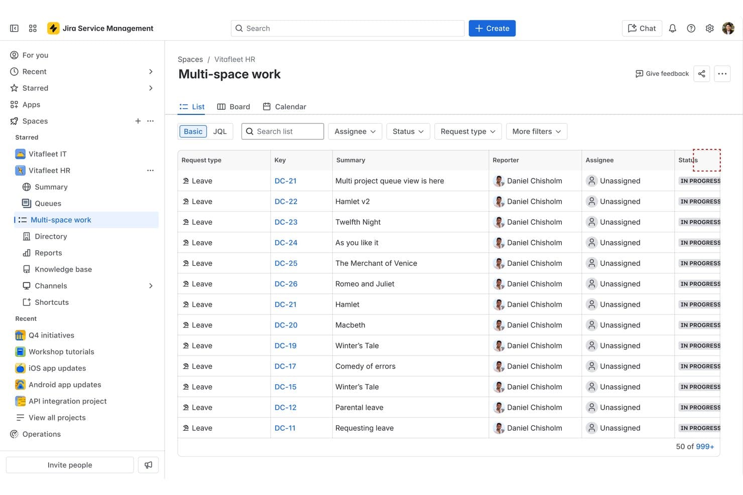Click the Search list field
Image resolution: width=743 pixels, height=495 pixels.
click(x=283, y=131)
